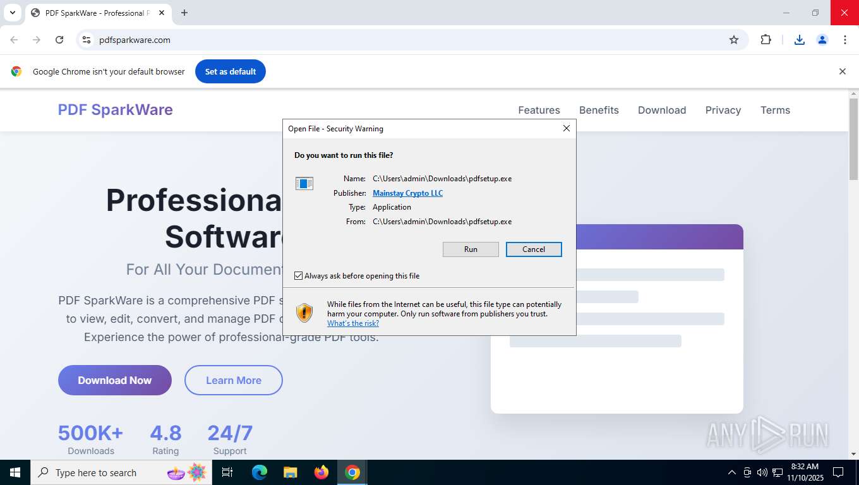Open the Privacy nav item
The image size is (859, 485).
coord(723,110)
